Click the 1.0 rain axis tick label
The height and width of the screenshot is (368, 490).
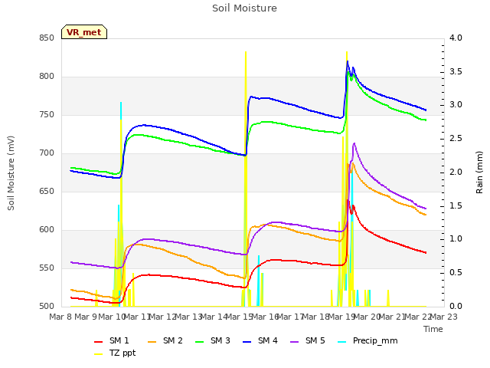click(x=456, y=239)
